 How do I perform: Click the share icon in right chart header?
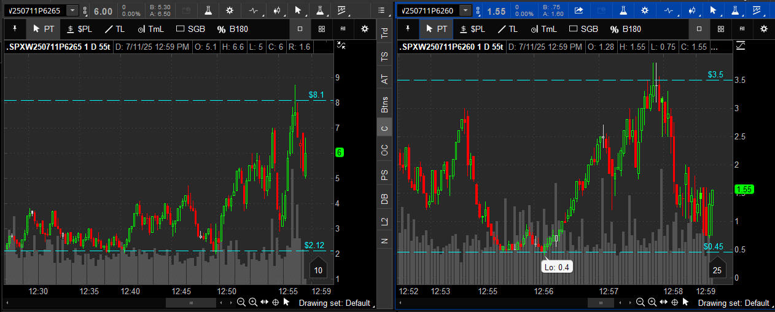click(x=578, y=10)
